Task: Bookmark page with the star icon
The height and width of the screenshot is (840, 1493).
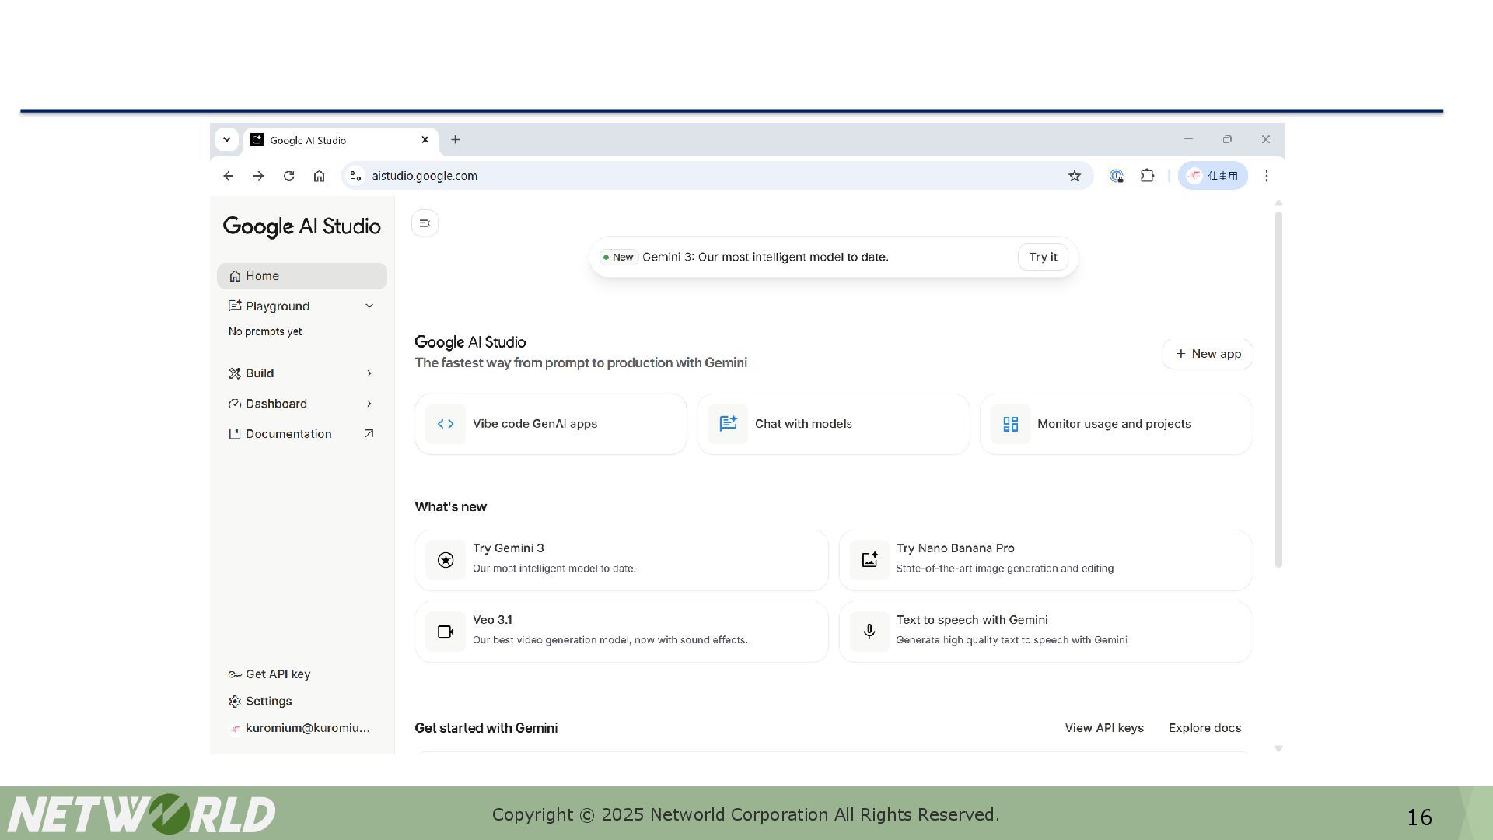Action: [1074, 176]
